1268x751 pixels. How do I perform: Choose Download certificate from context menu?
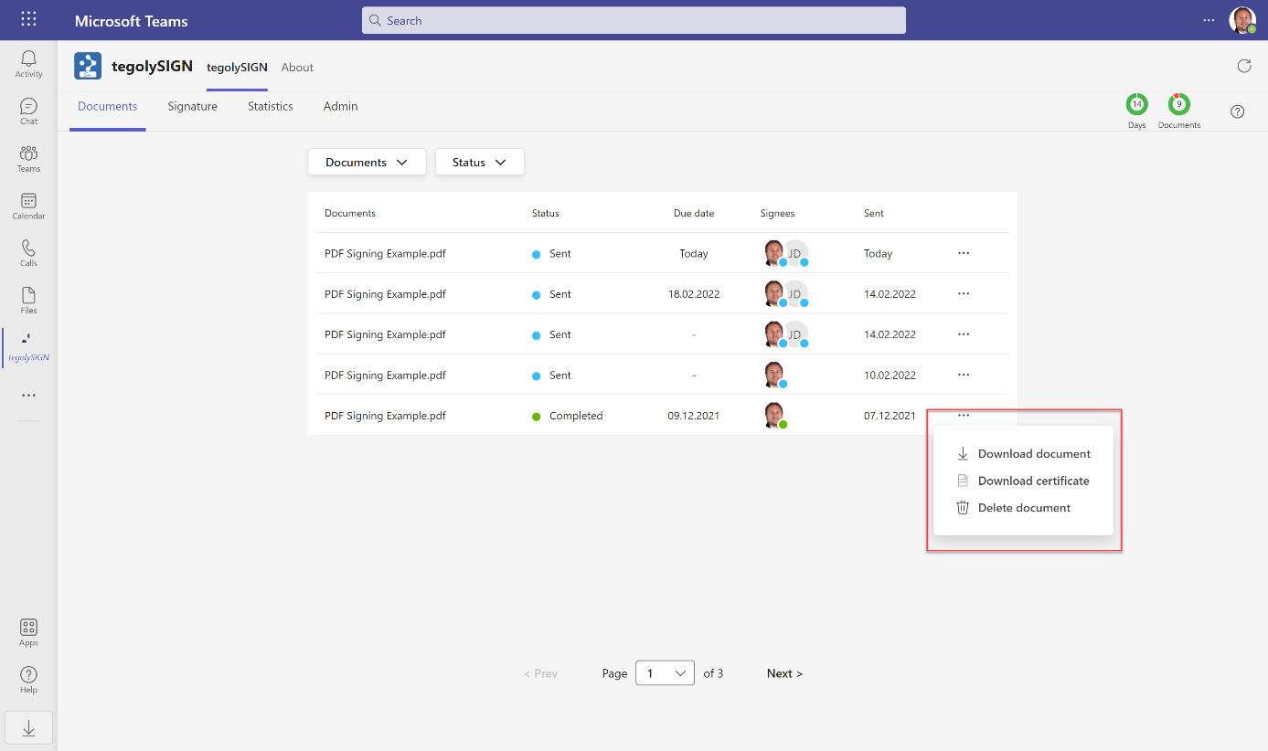(1023, 481)
